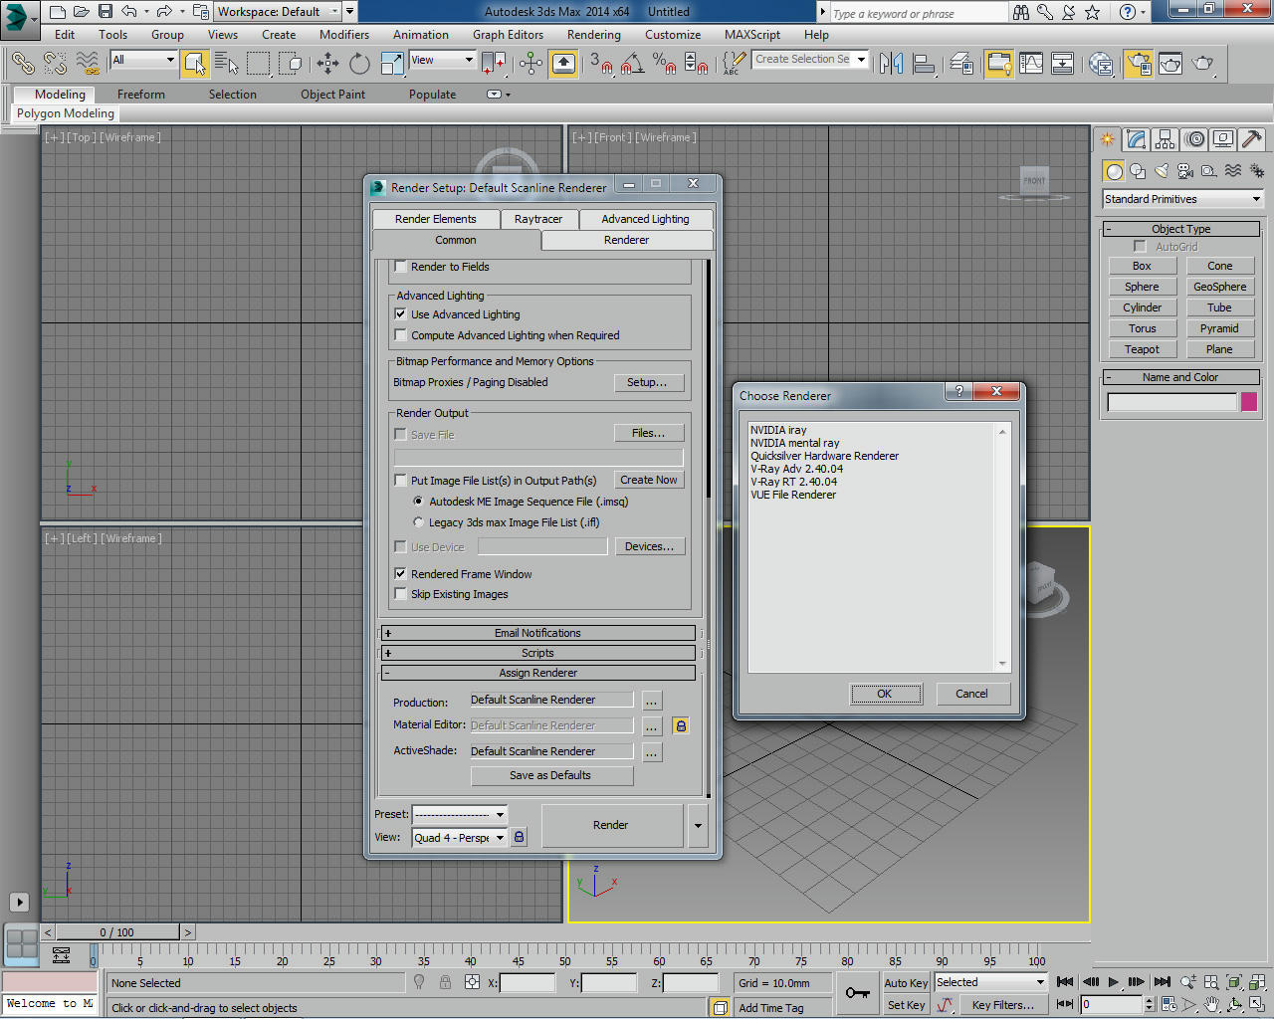The height and width of the screenshot is (1019, 1274).
Task: Toggle the Auto Key button
Action: coord(906,983)
